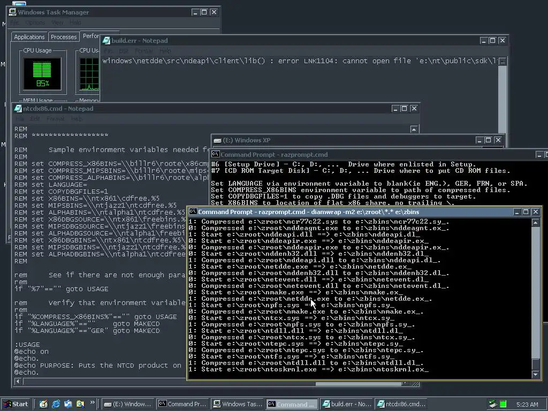Click the network/hardware tray icon beside the green meter
This screenshot has height=411, width=548.
pos(493,405)
